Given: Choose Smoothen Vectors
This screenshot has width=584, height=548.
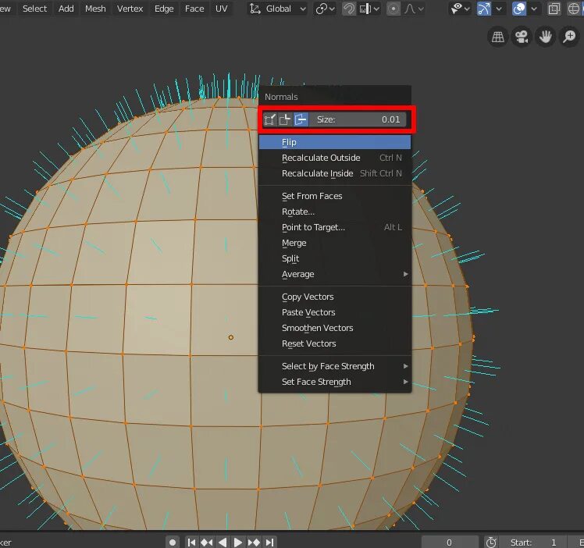Looking at the screenshot, I should 335,329.
